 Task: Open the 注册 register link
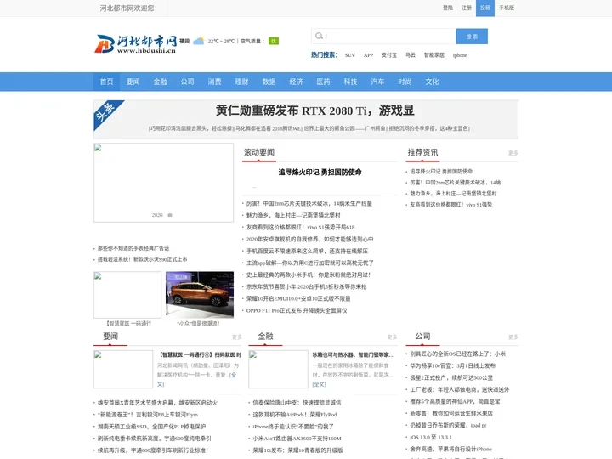coord(467,8)
